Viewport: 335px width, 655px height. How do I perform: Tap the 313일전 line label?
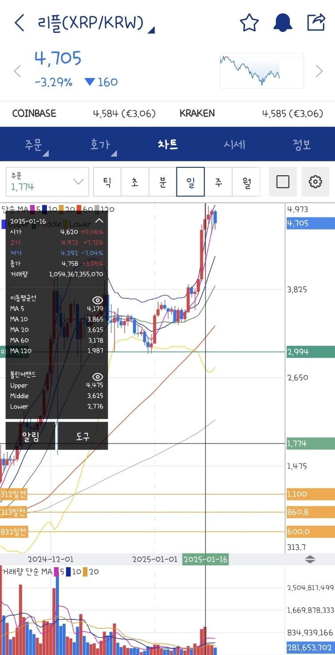14,512
